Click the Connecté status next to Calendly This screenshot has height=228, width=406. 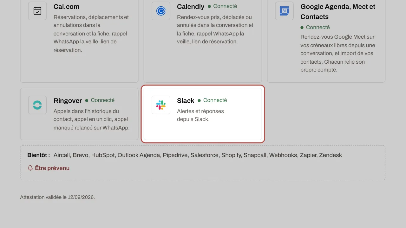click(x=222, y=6)
